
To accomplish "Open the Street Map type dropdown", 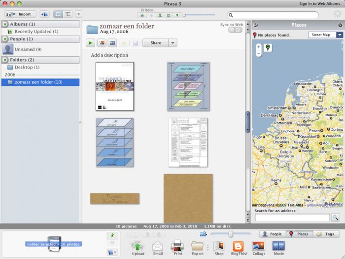I will (325, 35).
